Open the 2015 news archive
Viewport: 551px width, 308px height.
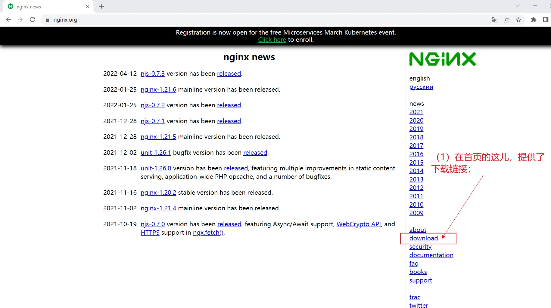pyautogui.click(x=416, y=163)
